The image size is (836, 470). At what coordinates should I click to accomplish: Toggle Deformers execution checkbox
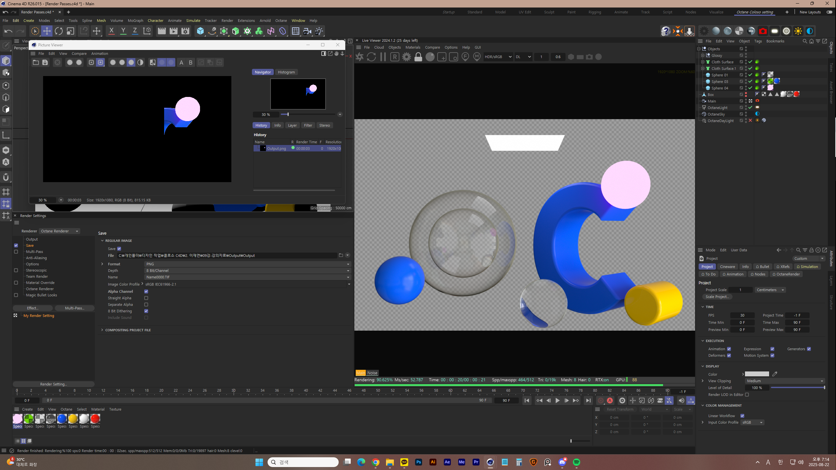[x=729, y=355]
